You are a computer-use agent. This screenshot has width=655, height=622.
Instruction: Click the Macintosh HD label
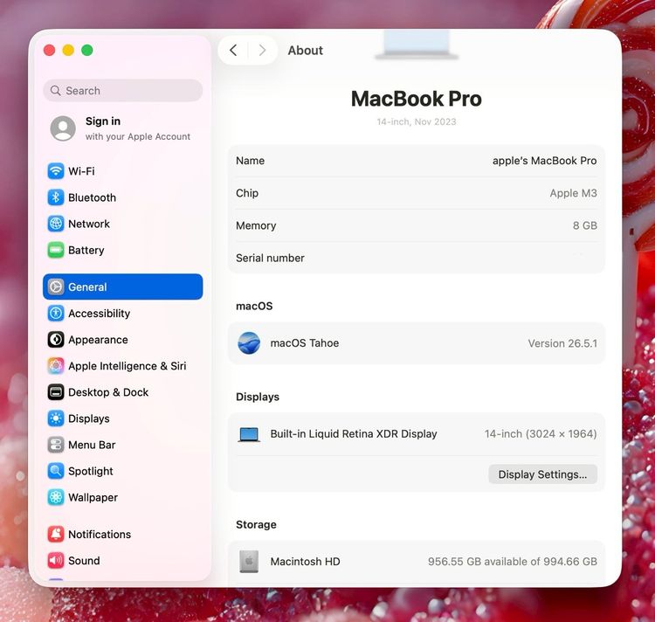click(x=305, y=561)
